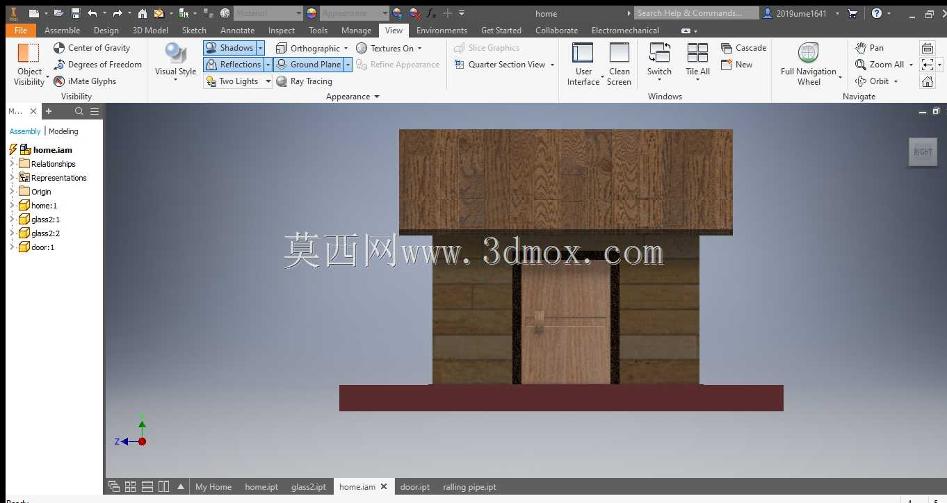Open the fx Parameters tool
Screen dimensions: 947x503
tap(430, 13)
